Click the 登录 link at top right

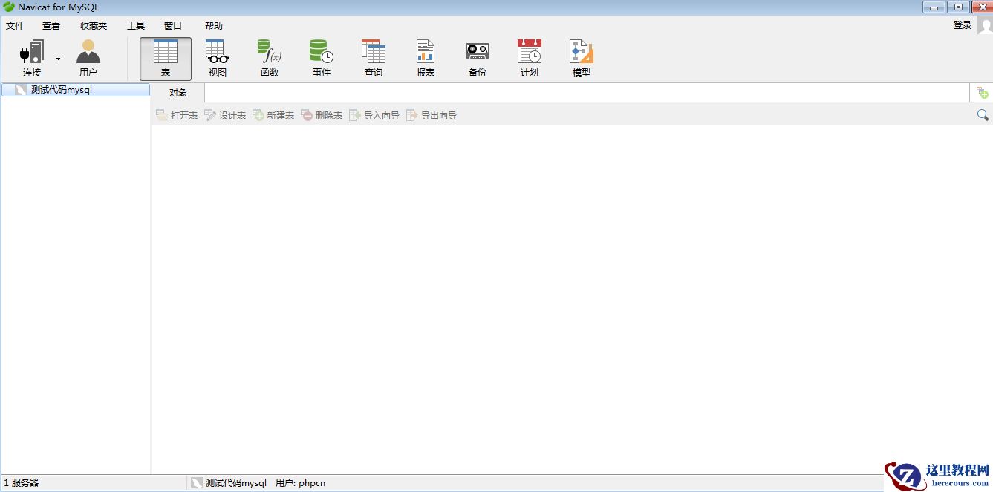962,24
